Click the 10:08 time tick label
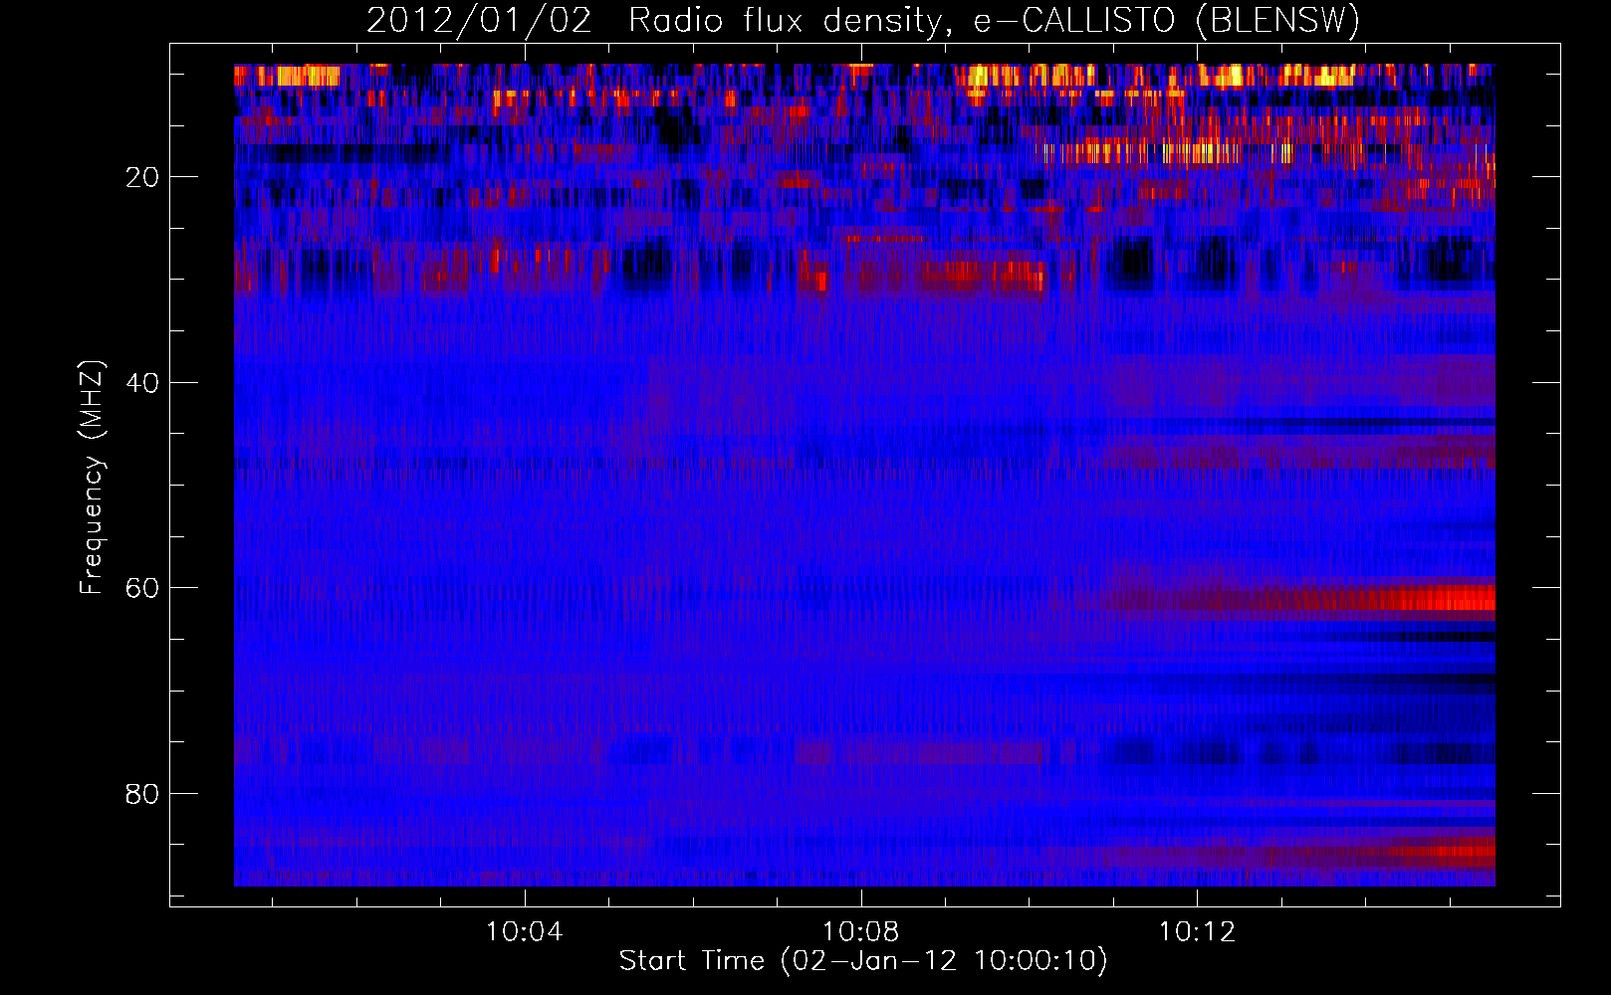1611x995 pixels. tap(860, 932)
